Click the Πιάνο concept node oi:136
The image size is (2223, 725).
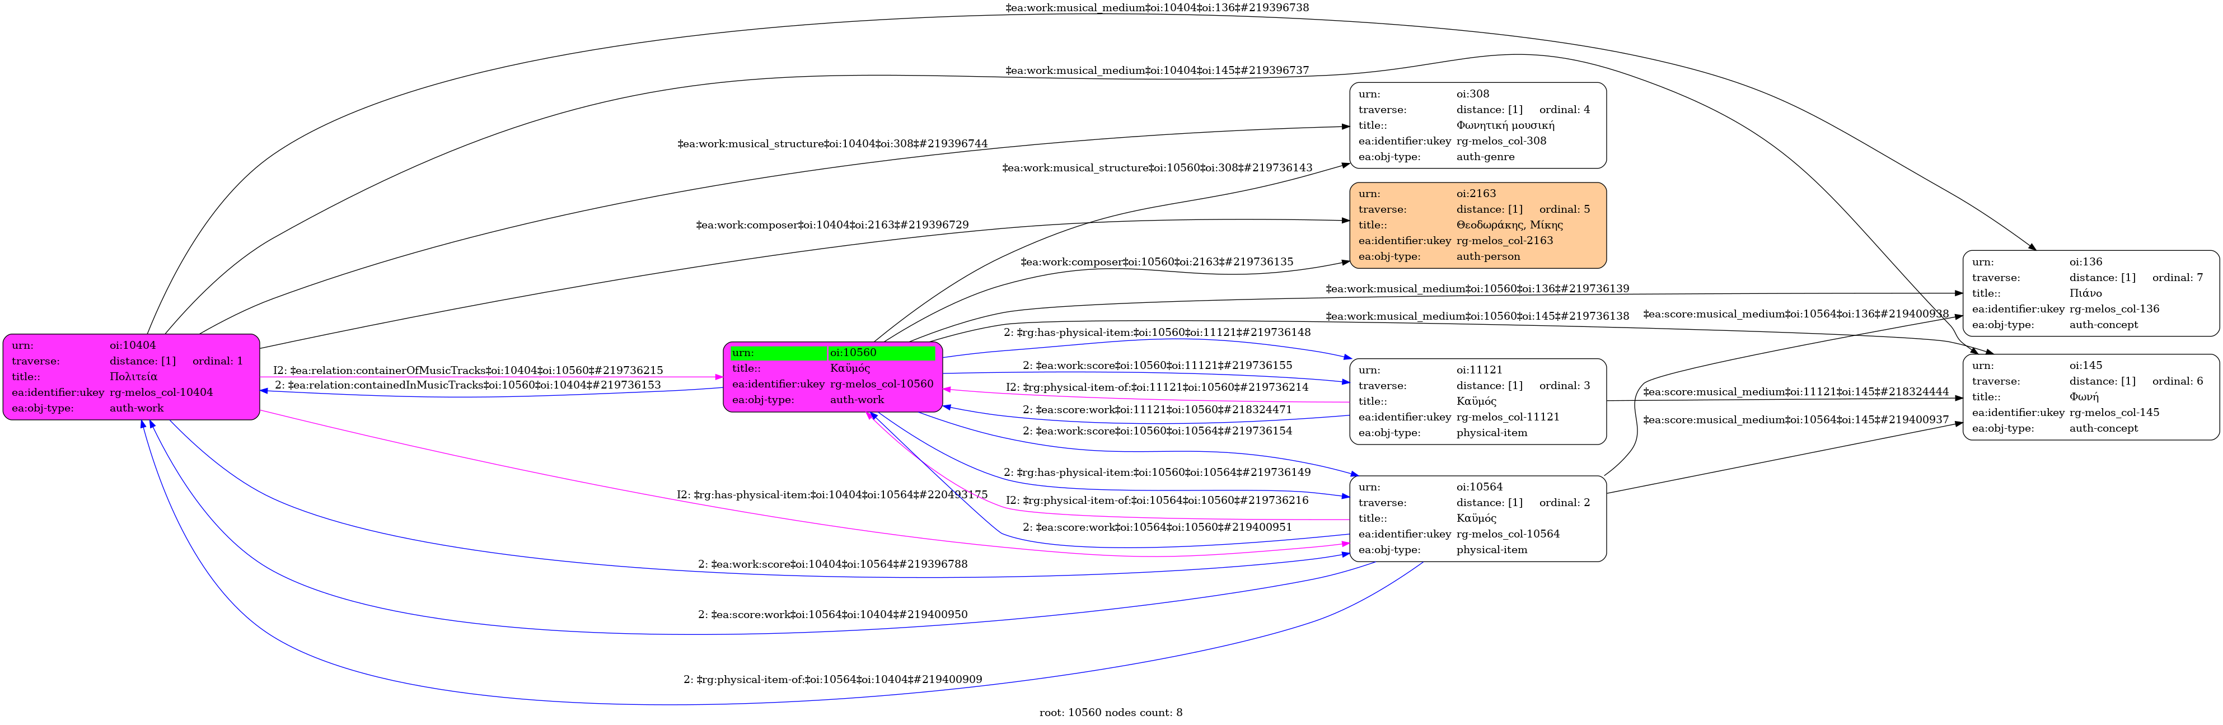(2090, 293)
